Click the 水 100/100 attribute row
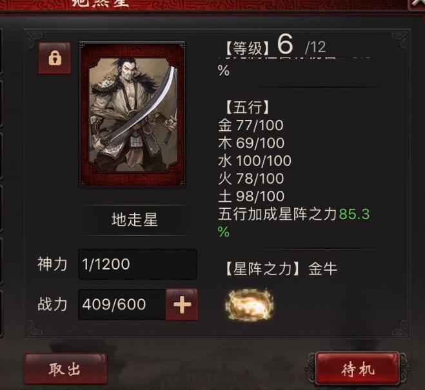This screenshot has width=425, height=390. click(255, 161)
